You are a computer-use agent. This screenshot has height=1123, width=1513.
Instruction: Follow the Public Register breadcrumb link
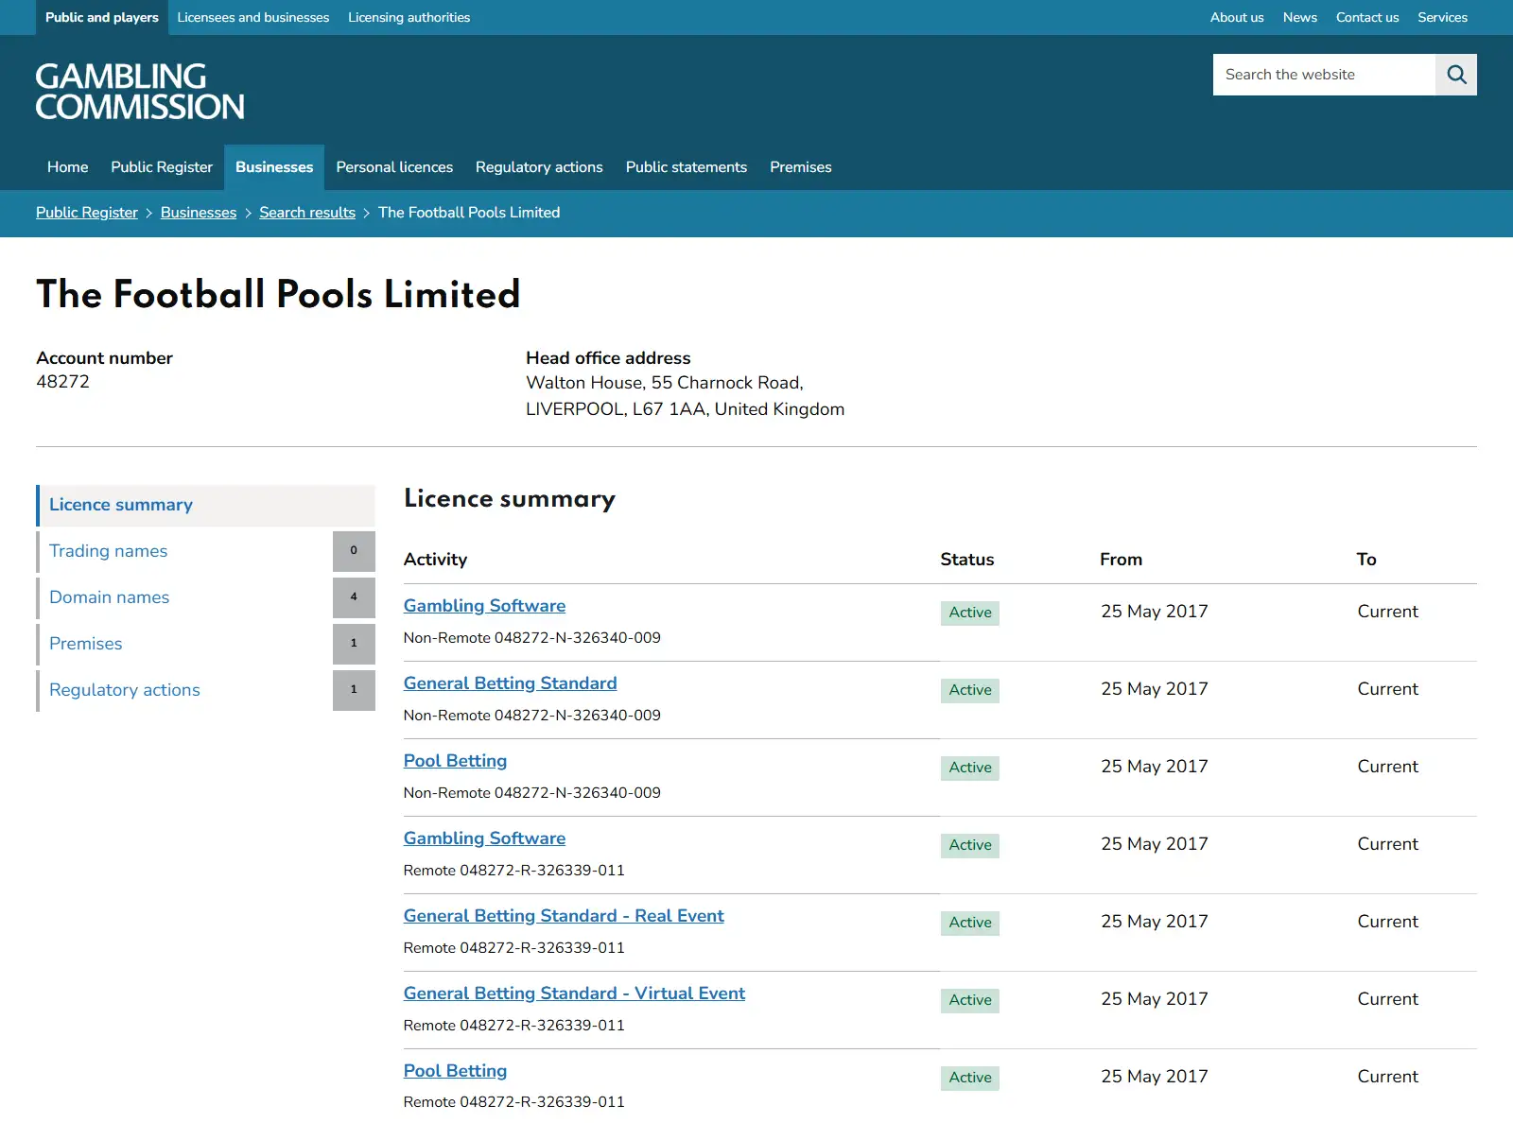tap(87, 213)
